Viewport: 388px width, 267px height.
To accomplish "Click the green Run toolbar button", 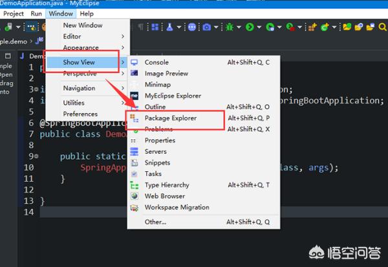I will (x=251, y=27).
